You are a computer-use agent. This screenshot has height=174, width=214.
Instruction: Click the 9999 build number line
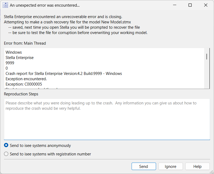pos(10,63)
